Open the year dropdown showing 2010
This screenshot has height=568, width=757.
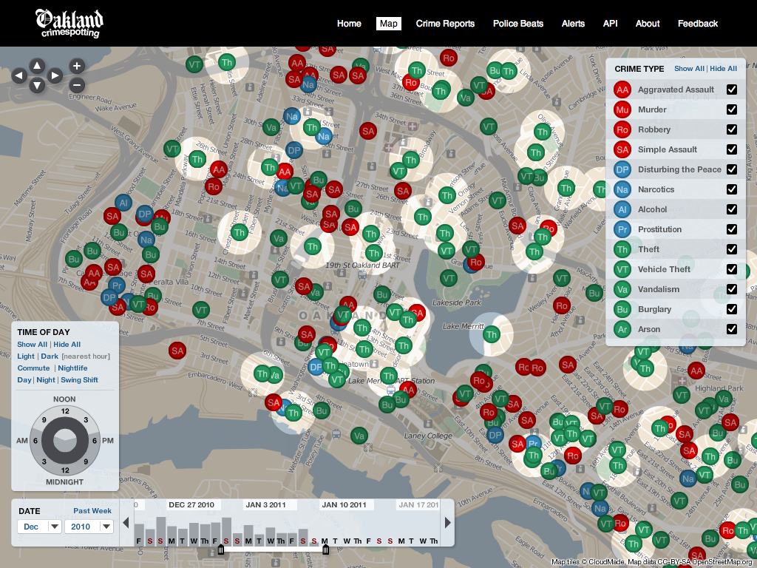click(x=88, y=527)
